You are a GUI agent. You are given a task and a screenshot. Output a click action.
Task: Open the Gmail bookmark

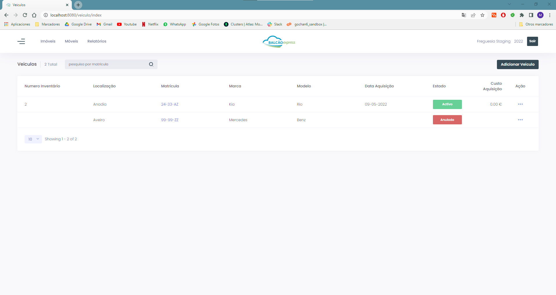click(x=105, y=24)
